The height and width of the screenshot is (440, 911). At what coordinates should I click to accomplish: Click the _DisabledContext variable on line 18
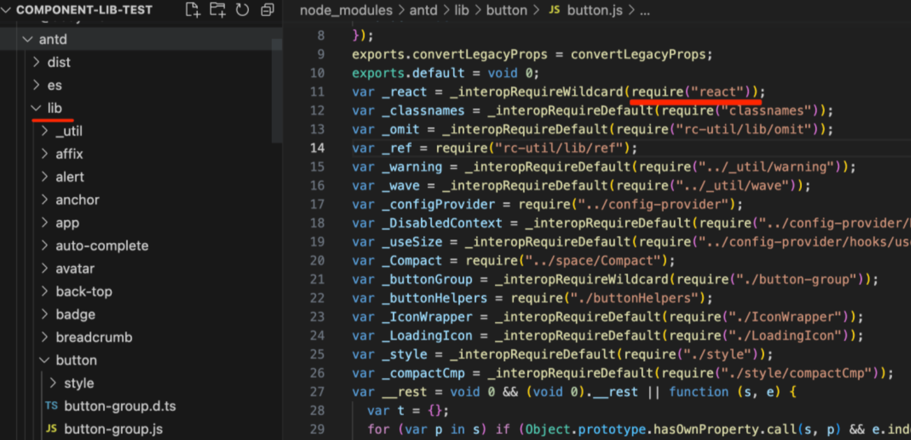(x=442, y=223)
